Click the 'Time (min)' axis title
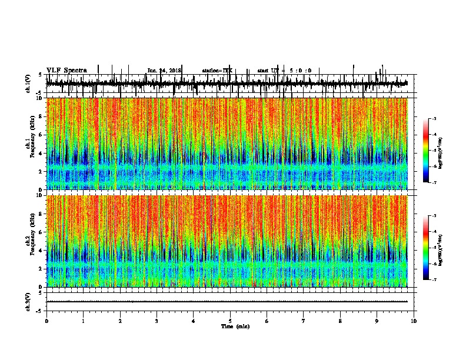466x360 pixels. [x=235, y=326]
